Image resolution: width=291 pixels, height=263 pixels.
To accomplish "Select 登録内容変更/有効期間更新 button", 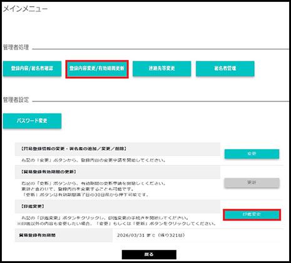I will (97, 68).
